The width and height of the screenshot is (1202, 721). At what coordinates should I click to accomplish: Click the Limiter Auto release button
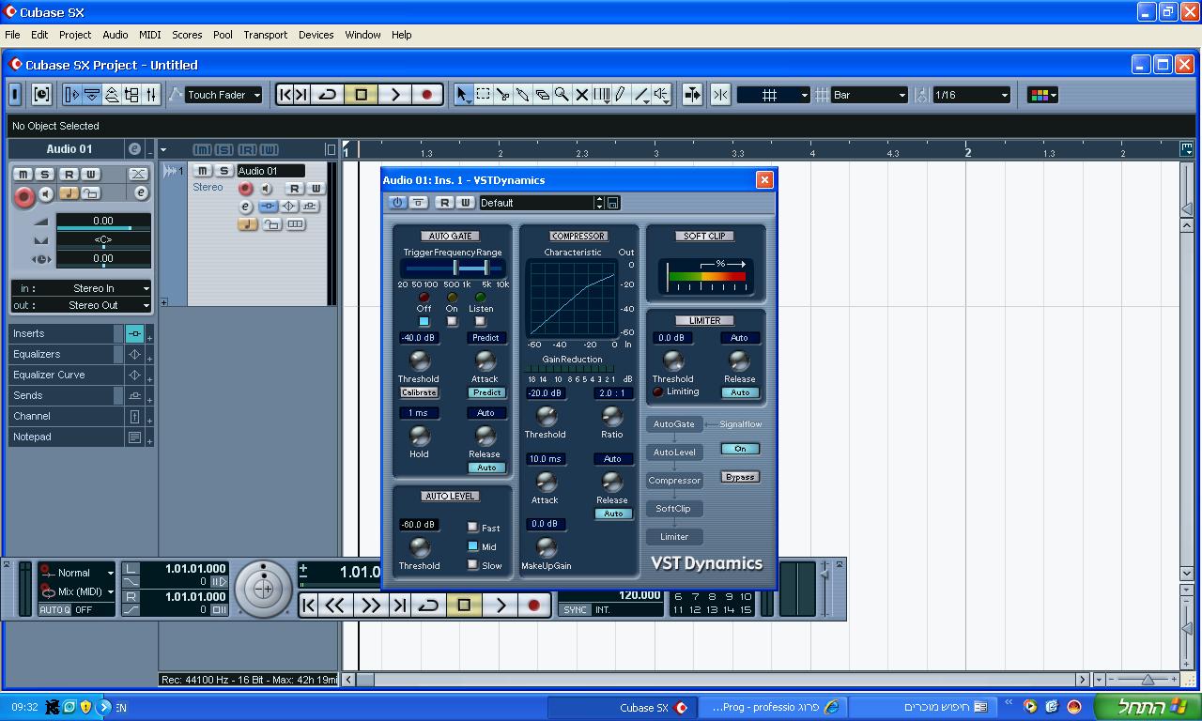click(x=740, y=392)
